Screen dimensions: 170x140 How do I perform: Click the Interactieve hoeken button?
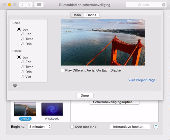(130, 127)
